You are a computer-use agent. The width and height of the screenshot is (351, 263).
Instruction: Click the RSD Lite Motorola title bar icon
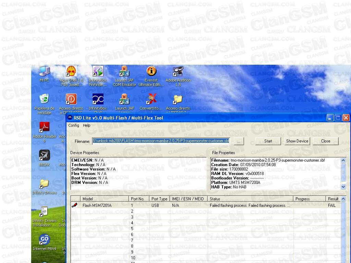[70, 118]
